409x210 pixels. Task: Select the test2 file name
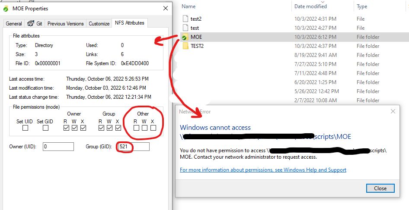(196, 19)
